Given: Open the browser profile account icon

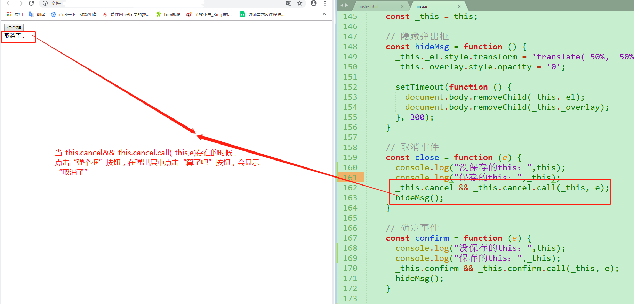Looking at the screenshot, I should tap(314, 3).
